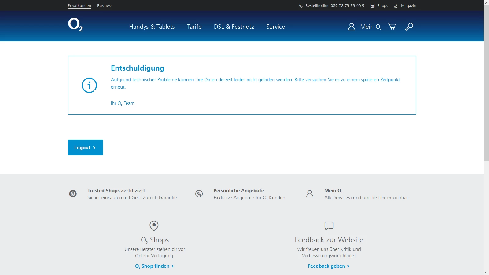The height and width of the screenshot is (275, 489).
Task: Open the Handys & Tablets menu
Action: click(152, 27)
